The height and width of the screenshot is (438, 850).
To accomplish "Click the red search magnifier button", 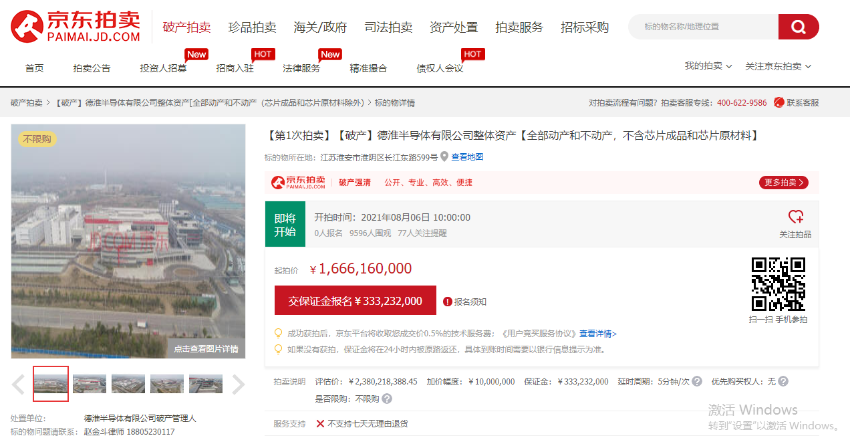I will point(799,27).
